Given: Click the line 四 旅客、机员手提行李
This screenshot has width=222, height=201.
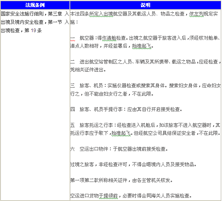Looking at the screenshot, I should click(126, 109).
